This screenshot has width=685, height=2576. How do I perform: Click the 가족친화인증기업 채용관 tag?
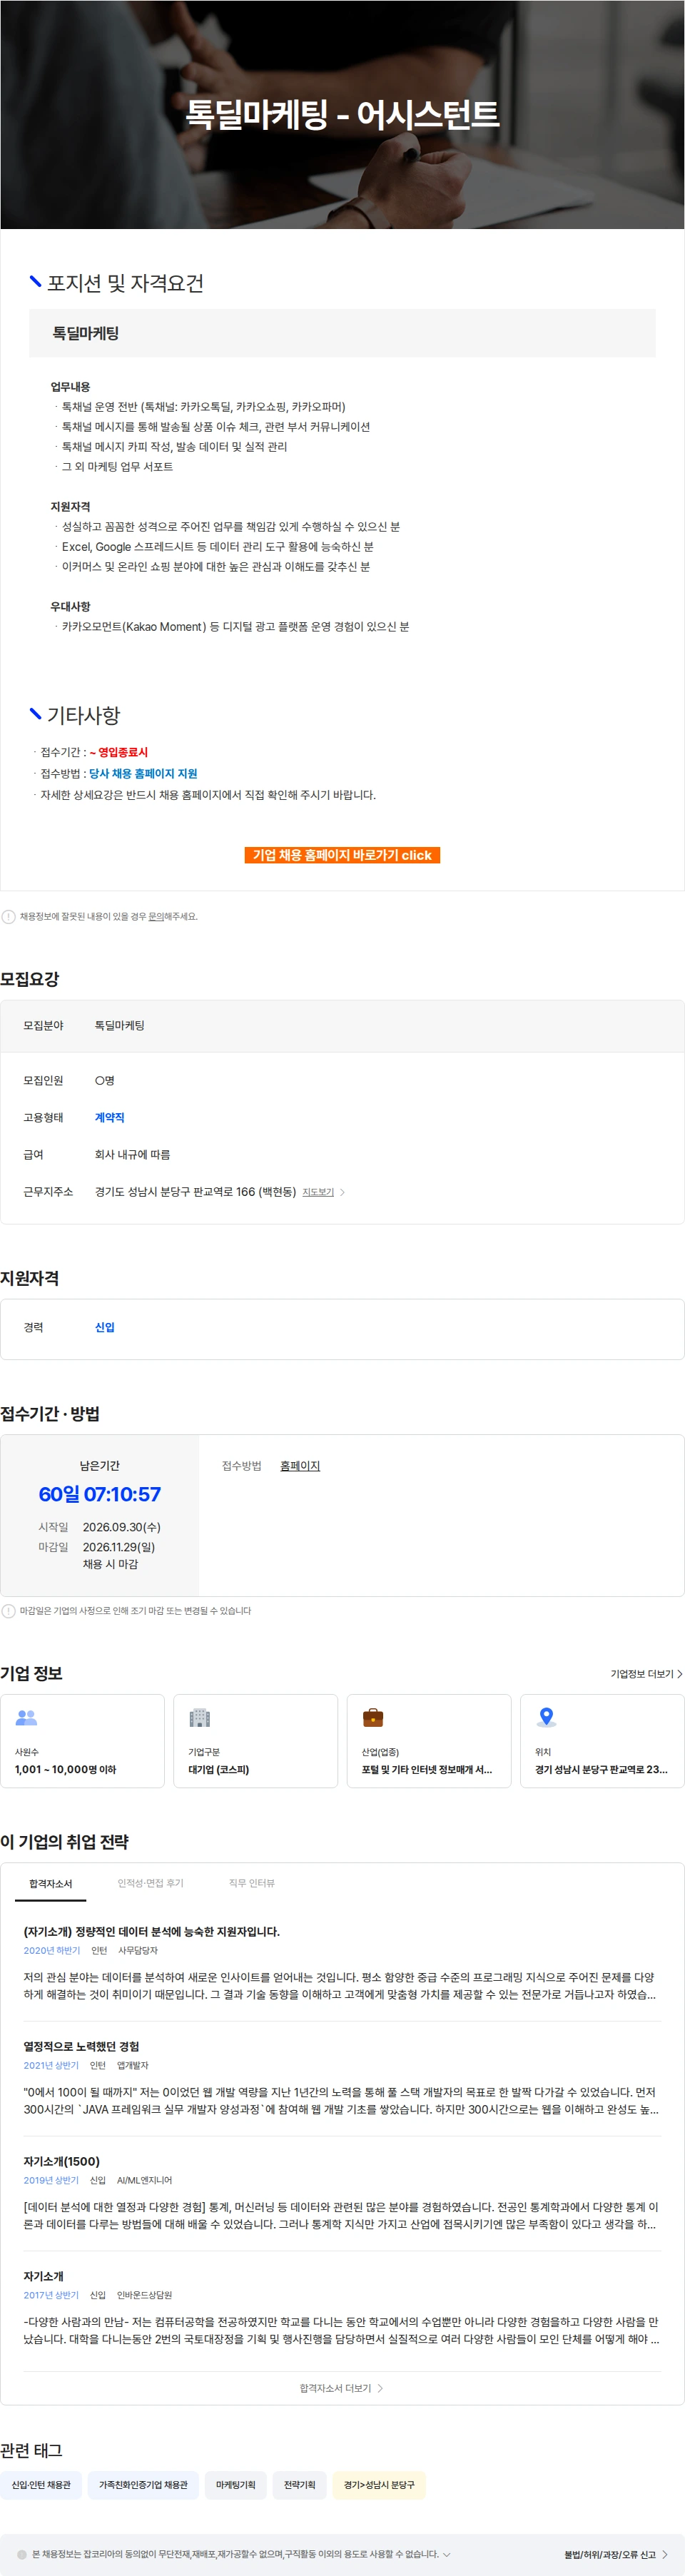coord(143,2484)
